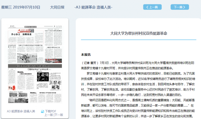Screen dimensions: 201x119
Task: Click article title 大同大学为帮扶村村民宣传能源革命
Action: click(x=139, y=33)
